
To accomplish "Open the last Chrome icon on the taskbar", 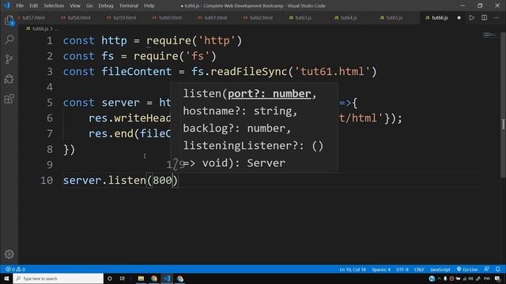I will click(180, 278).
